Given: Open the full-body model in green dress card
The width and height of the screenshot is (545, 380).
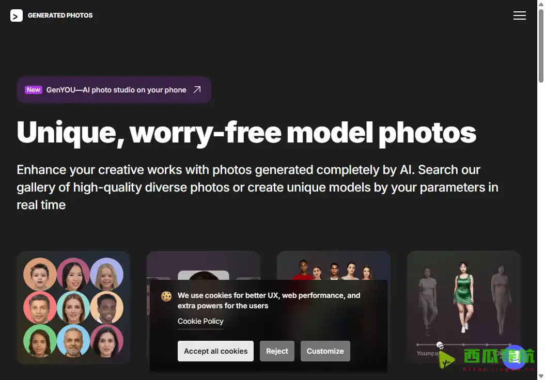Looking at the screenshot, I should pyautogui.click(x=463, y=299).
